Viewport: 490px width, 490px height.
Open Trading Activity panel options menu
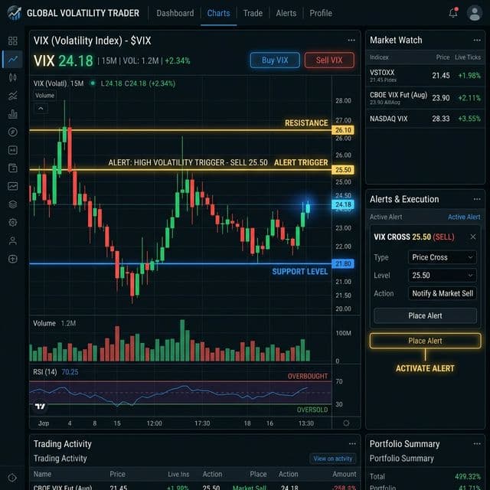[352, 444]
